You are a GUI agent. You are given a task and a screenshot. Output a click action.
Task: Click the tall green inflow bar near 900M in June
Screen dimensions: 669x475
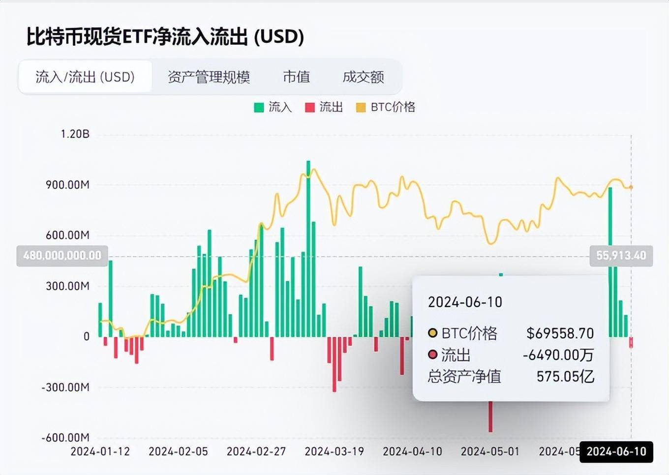(x=610, y=262)
